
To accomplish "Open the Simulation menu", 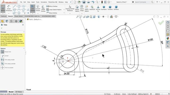I will [x=44, y=2].
